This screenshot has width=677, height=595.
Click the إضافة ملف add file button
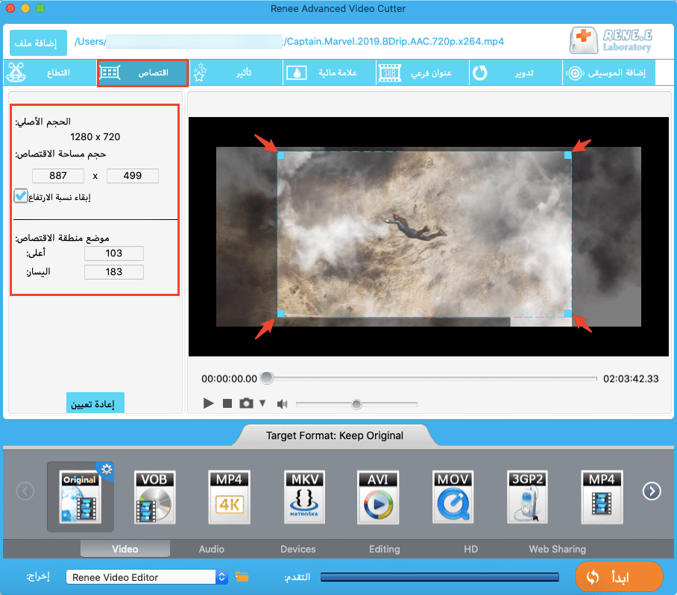coord(39,42)
